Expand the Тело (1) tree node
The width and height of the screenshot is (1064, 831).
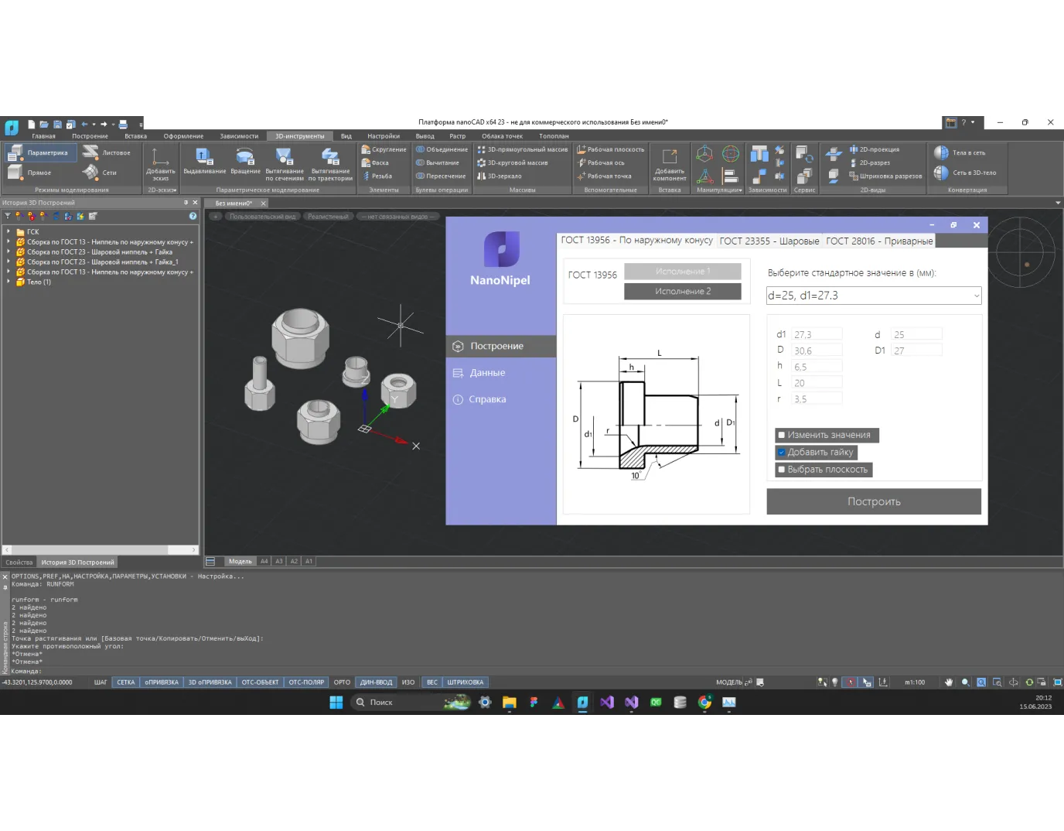[9, 282]
